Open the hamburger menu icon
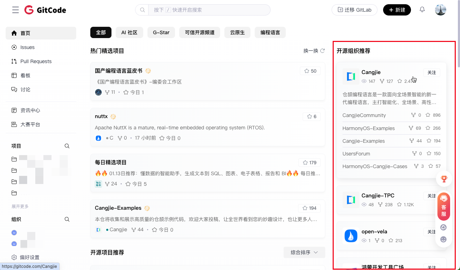 point(16,10)
